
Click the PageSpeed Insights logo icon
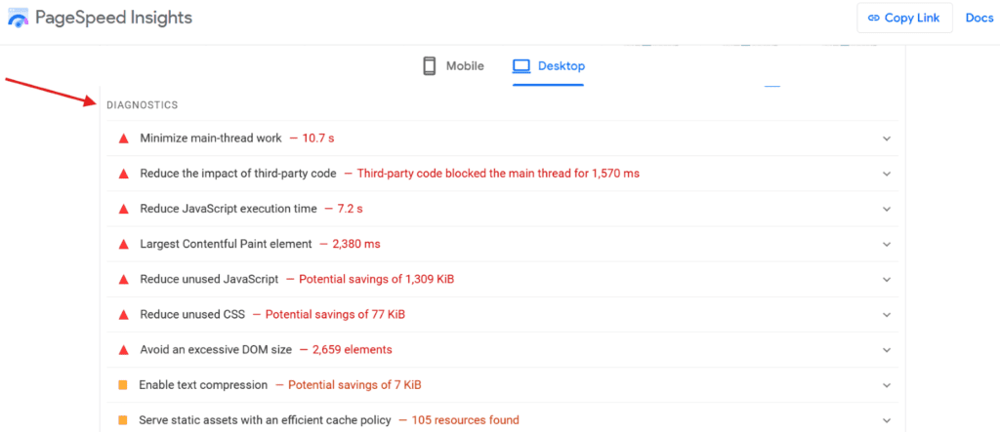pyautogui.click(x=18, y=19)
